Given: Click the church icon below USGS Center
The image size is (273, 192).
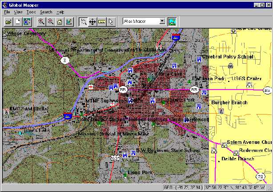Looking at the screenshot, I should 249,85.
